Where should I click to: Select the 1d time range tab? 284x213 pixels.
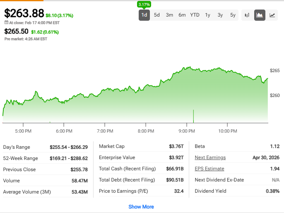[x=144, y=15]
